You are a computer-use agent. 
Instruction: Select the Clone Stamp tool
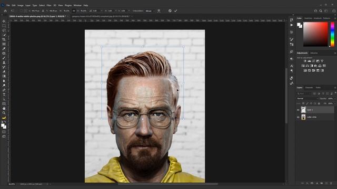pos(4,62)
